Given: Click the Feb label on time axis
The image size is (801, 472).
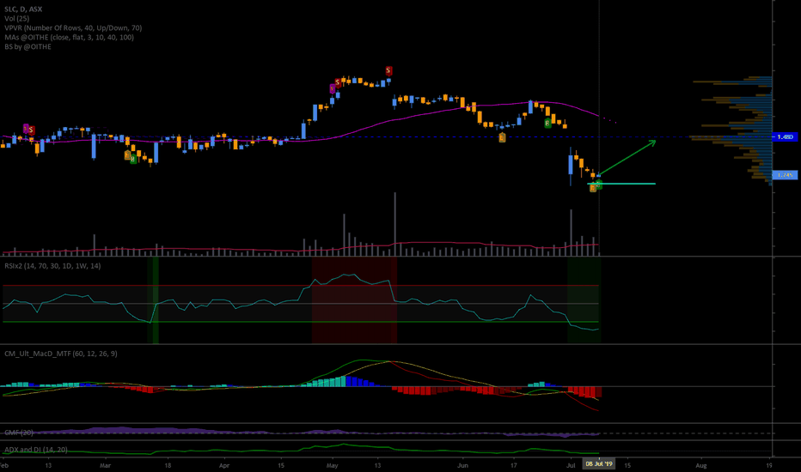Looking at the screenshot, I should [4, 465].
